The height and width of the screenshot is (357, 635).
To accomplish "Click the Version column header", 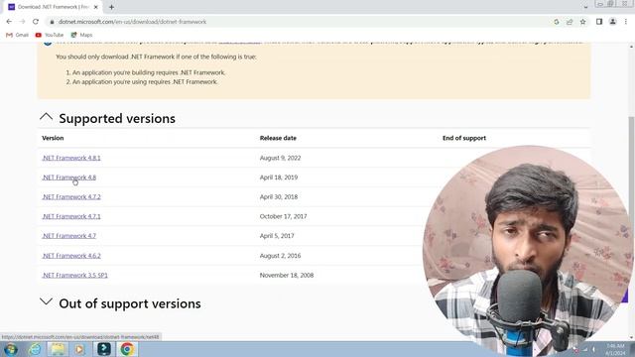I will point(53,138).
